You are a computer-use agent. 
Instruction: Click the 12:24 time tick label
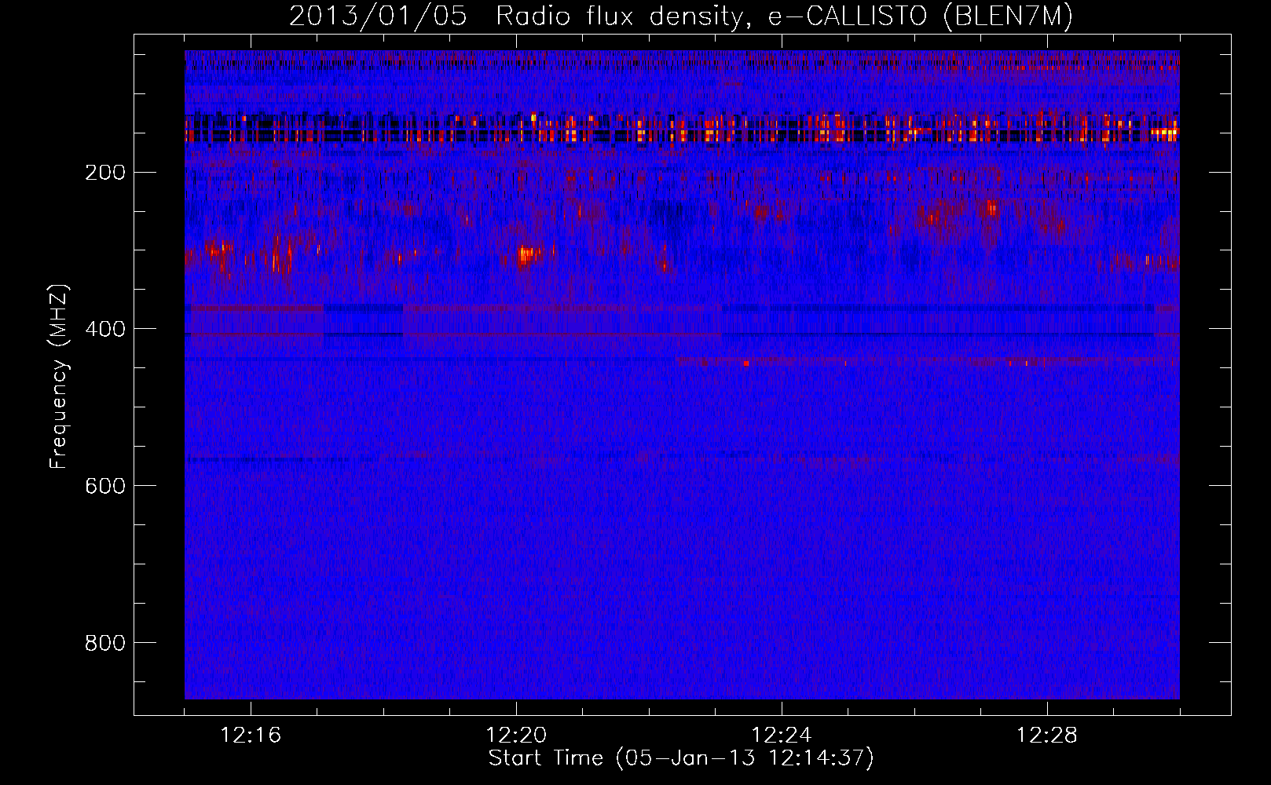point(782,736)
